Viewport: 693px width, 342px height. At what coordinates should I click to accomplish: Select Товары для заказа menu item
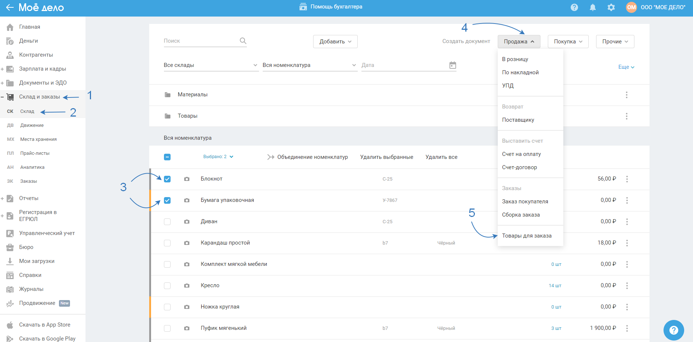pos(526,236)
